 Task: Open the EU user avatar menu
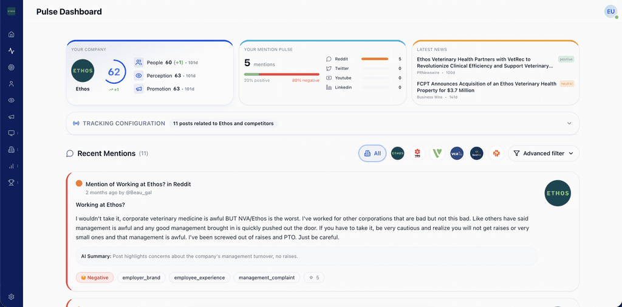pos(610,12)
